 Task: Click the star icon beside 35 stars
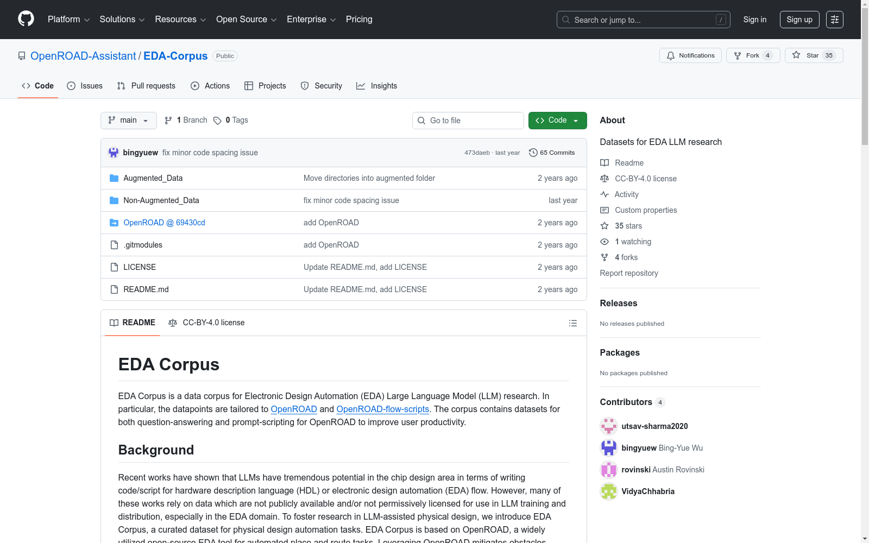pos(604,226)
